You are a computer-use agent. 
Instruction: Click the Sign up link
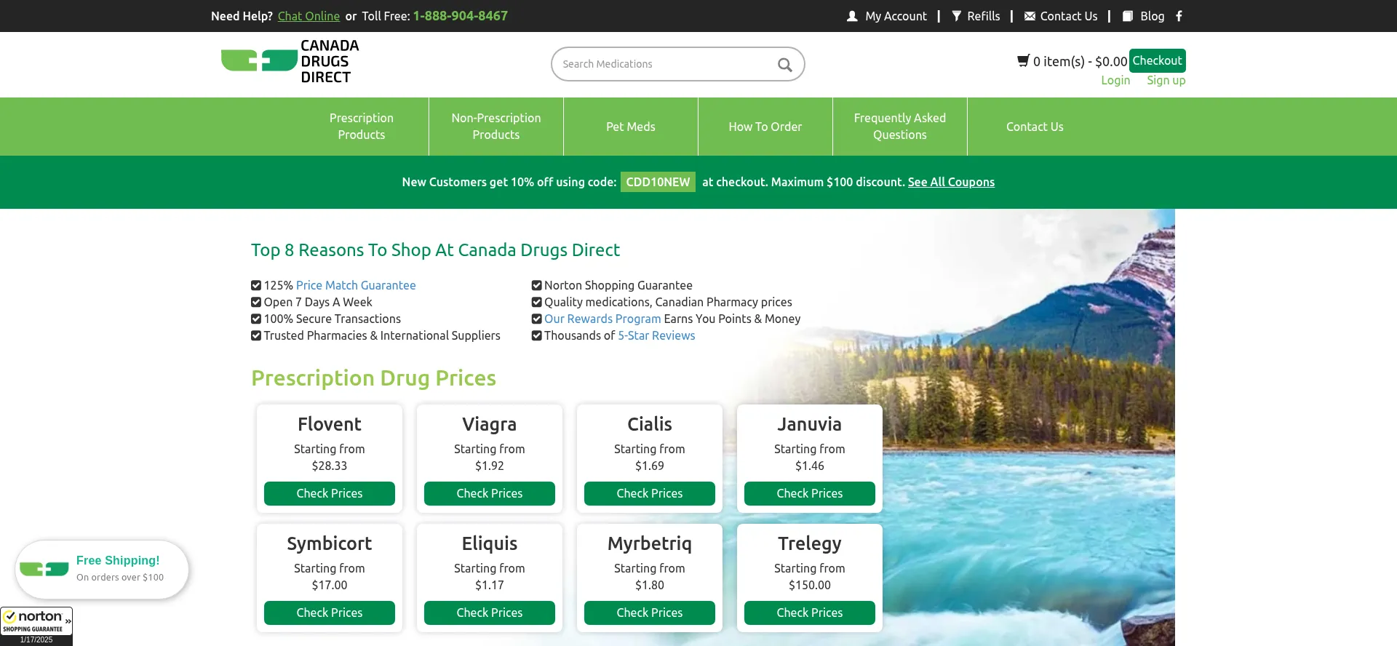click(x=1166, y=80)
